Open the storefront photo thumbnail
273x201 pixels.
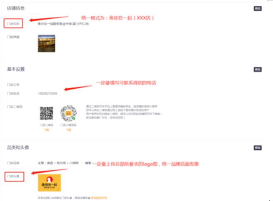click(47, 43)
